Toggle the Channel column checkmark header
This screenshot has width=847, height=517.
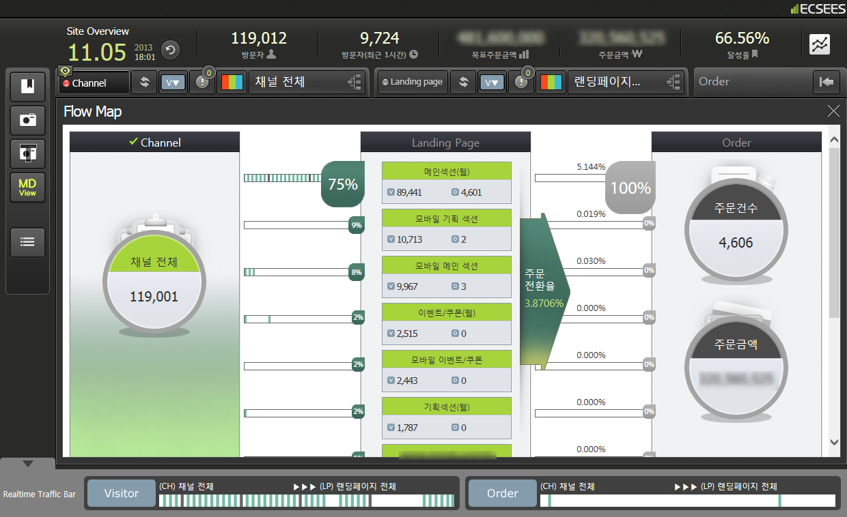[x=155, y=143]
